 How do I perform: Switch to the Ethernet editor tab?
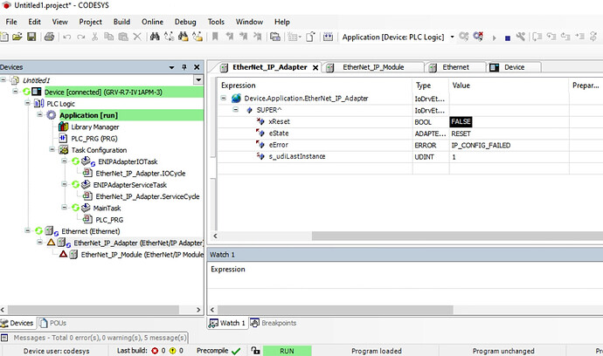(455, 67)
